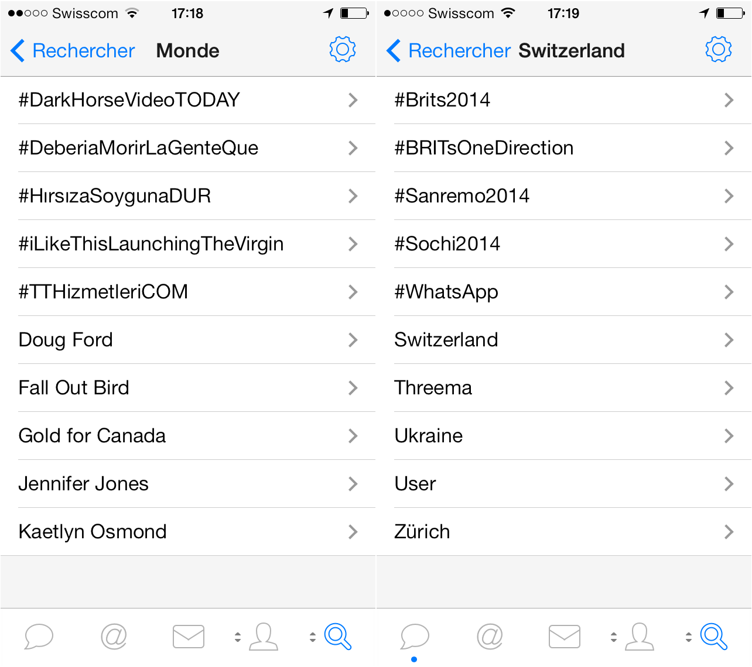752x667 pixels.
Task: Go back to Rechercher from Monde
Action: click(73, 51)
